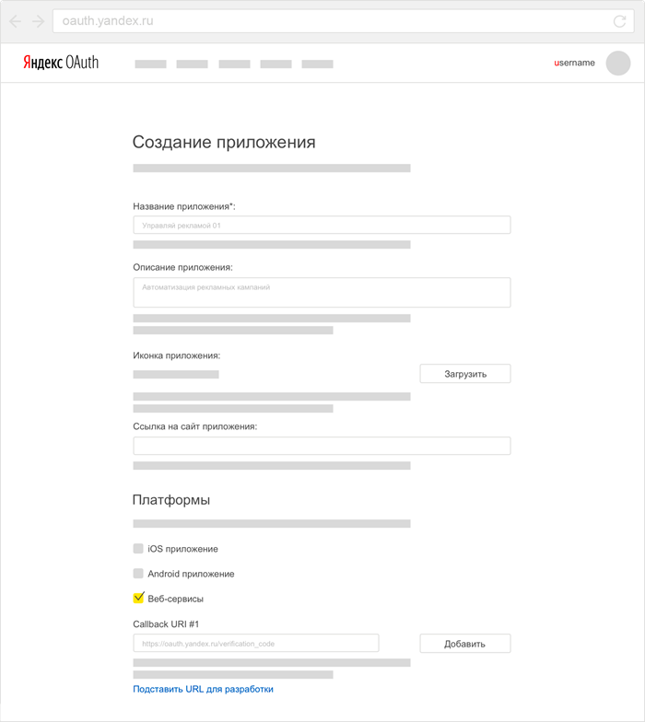Select the third header navigation item

click(234, 64)
